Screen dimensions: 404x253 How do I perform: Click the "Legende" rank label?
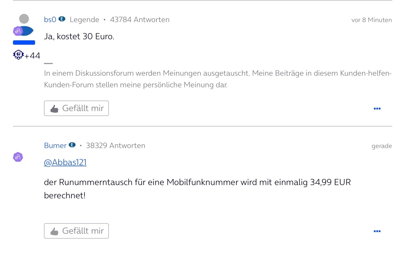[84, 20]
